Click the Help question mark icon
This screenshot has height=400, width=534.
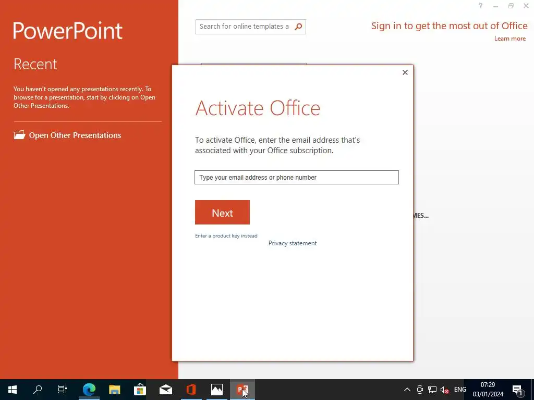pos(480,6)
